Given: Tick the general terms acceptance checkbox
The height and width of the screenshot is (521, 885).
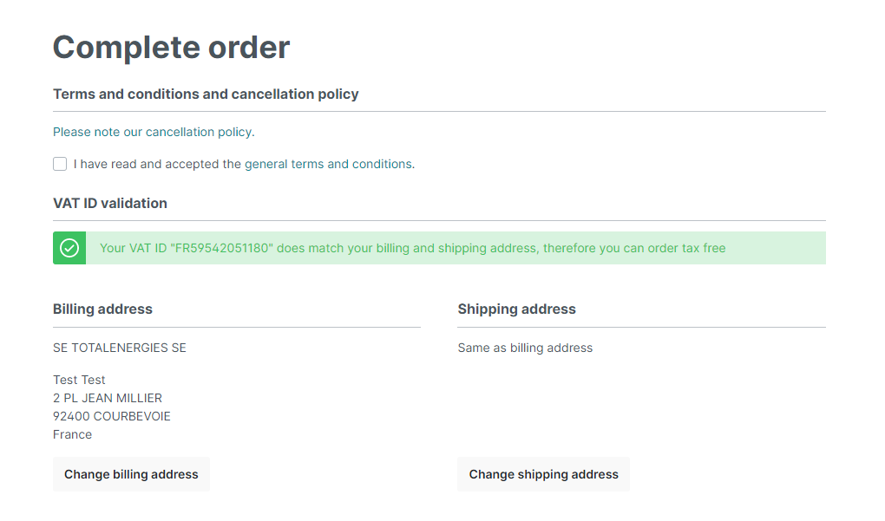Looking at the screenshot, I should (60, 164).
